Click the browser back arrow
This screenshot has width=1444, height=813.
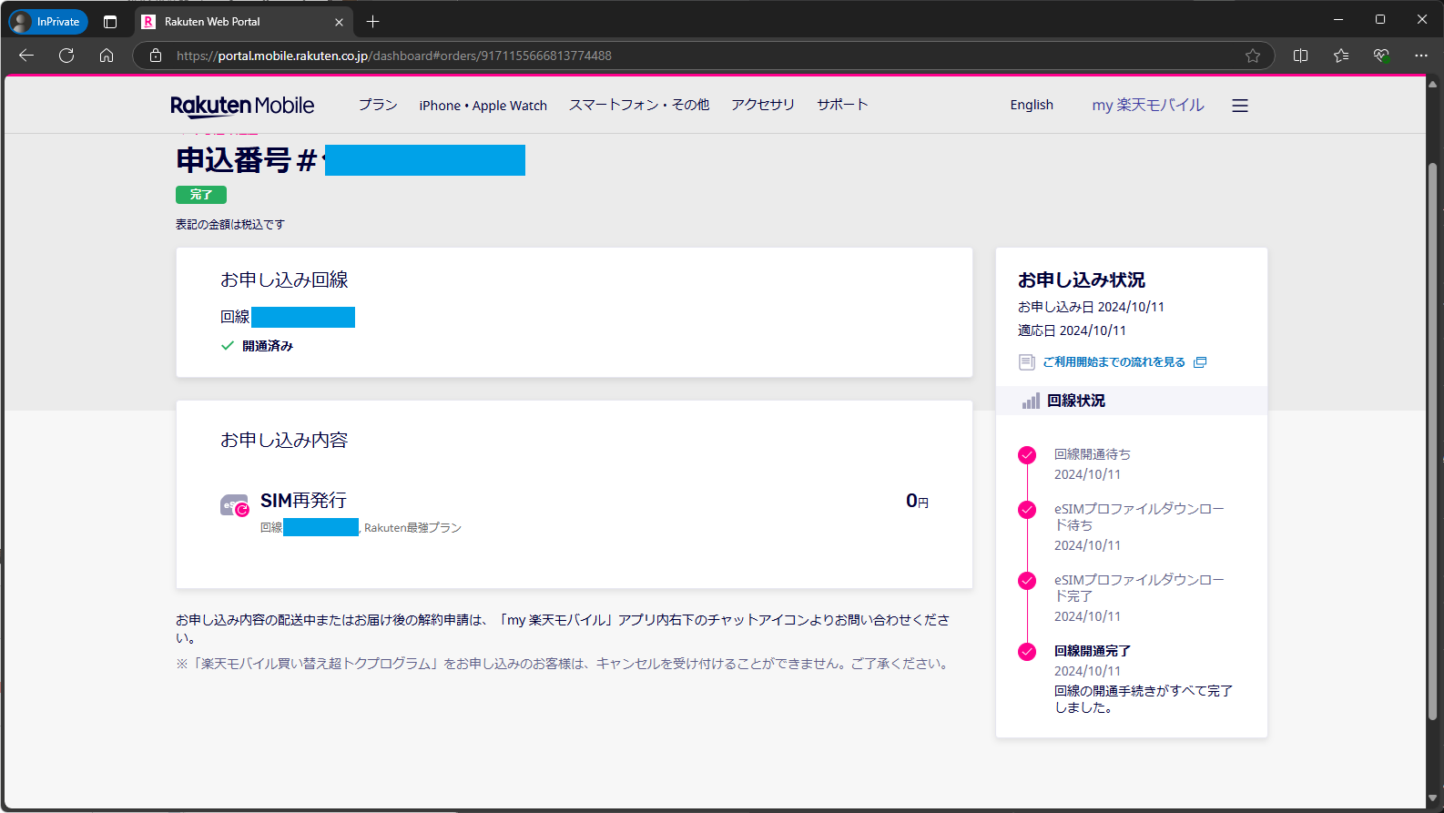tap(26, 56)
